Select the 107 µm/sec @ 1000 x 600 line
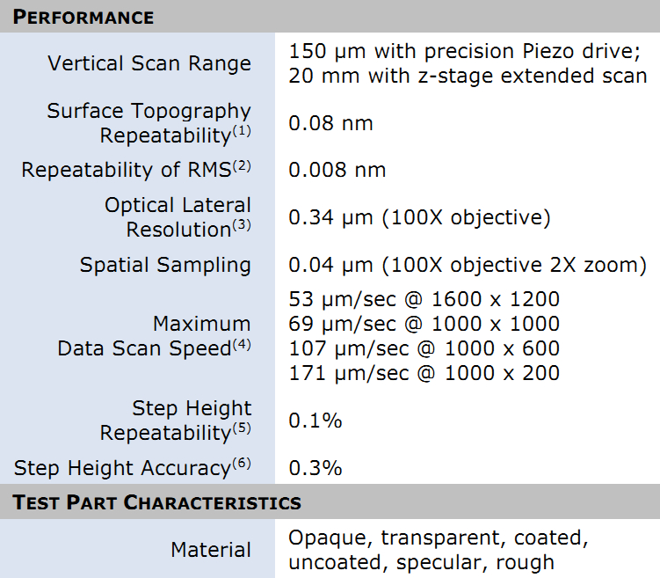660x578 pixels. click(x=424, y=348)
